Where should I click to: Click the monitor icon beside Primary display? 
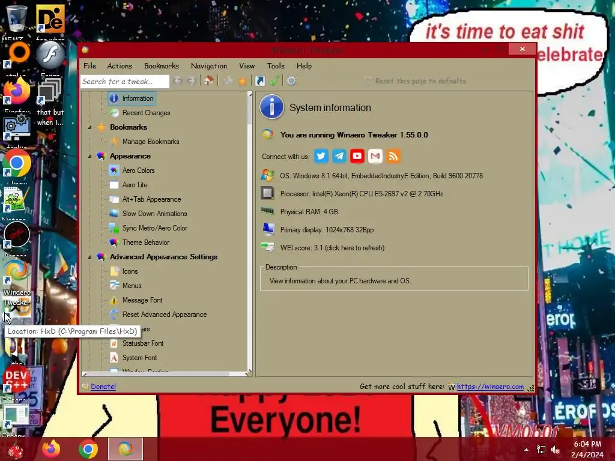tap(268, 229)
